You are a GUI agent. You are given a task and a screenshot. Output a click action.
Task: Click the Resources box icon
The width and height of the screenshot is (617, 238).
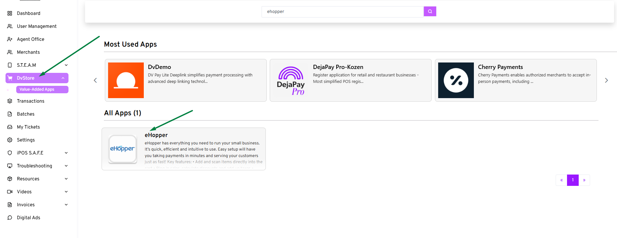[10, 179]
